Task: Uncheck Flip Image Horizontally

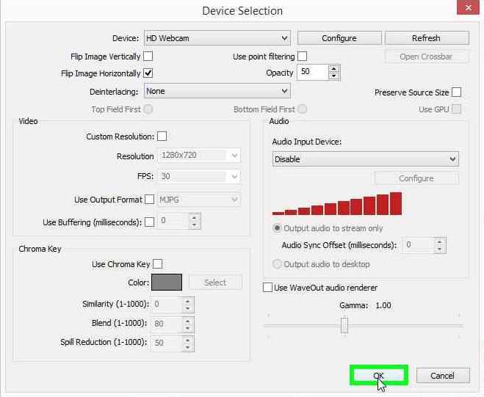Action: click(x=148, y=73)
